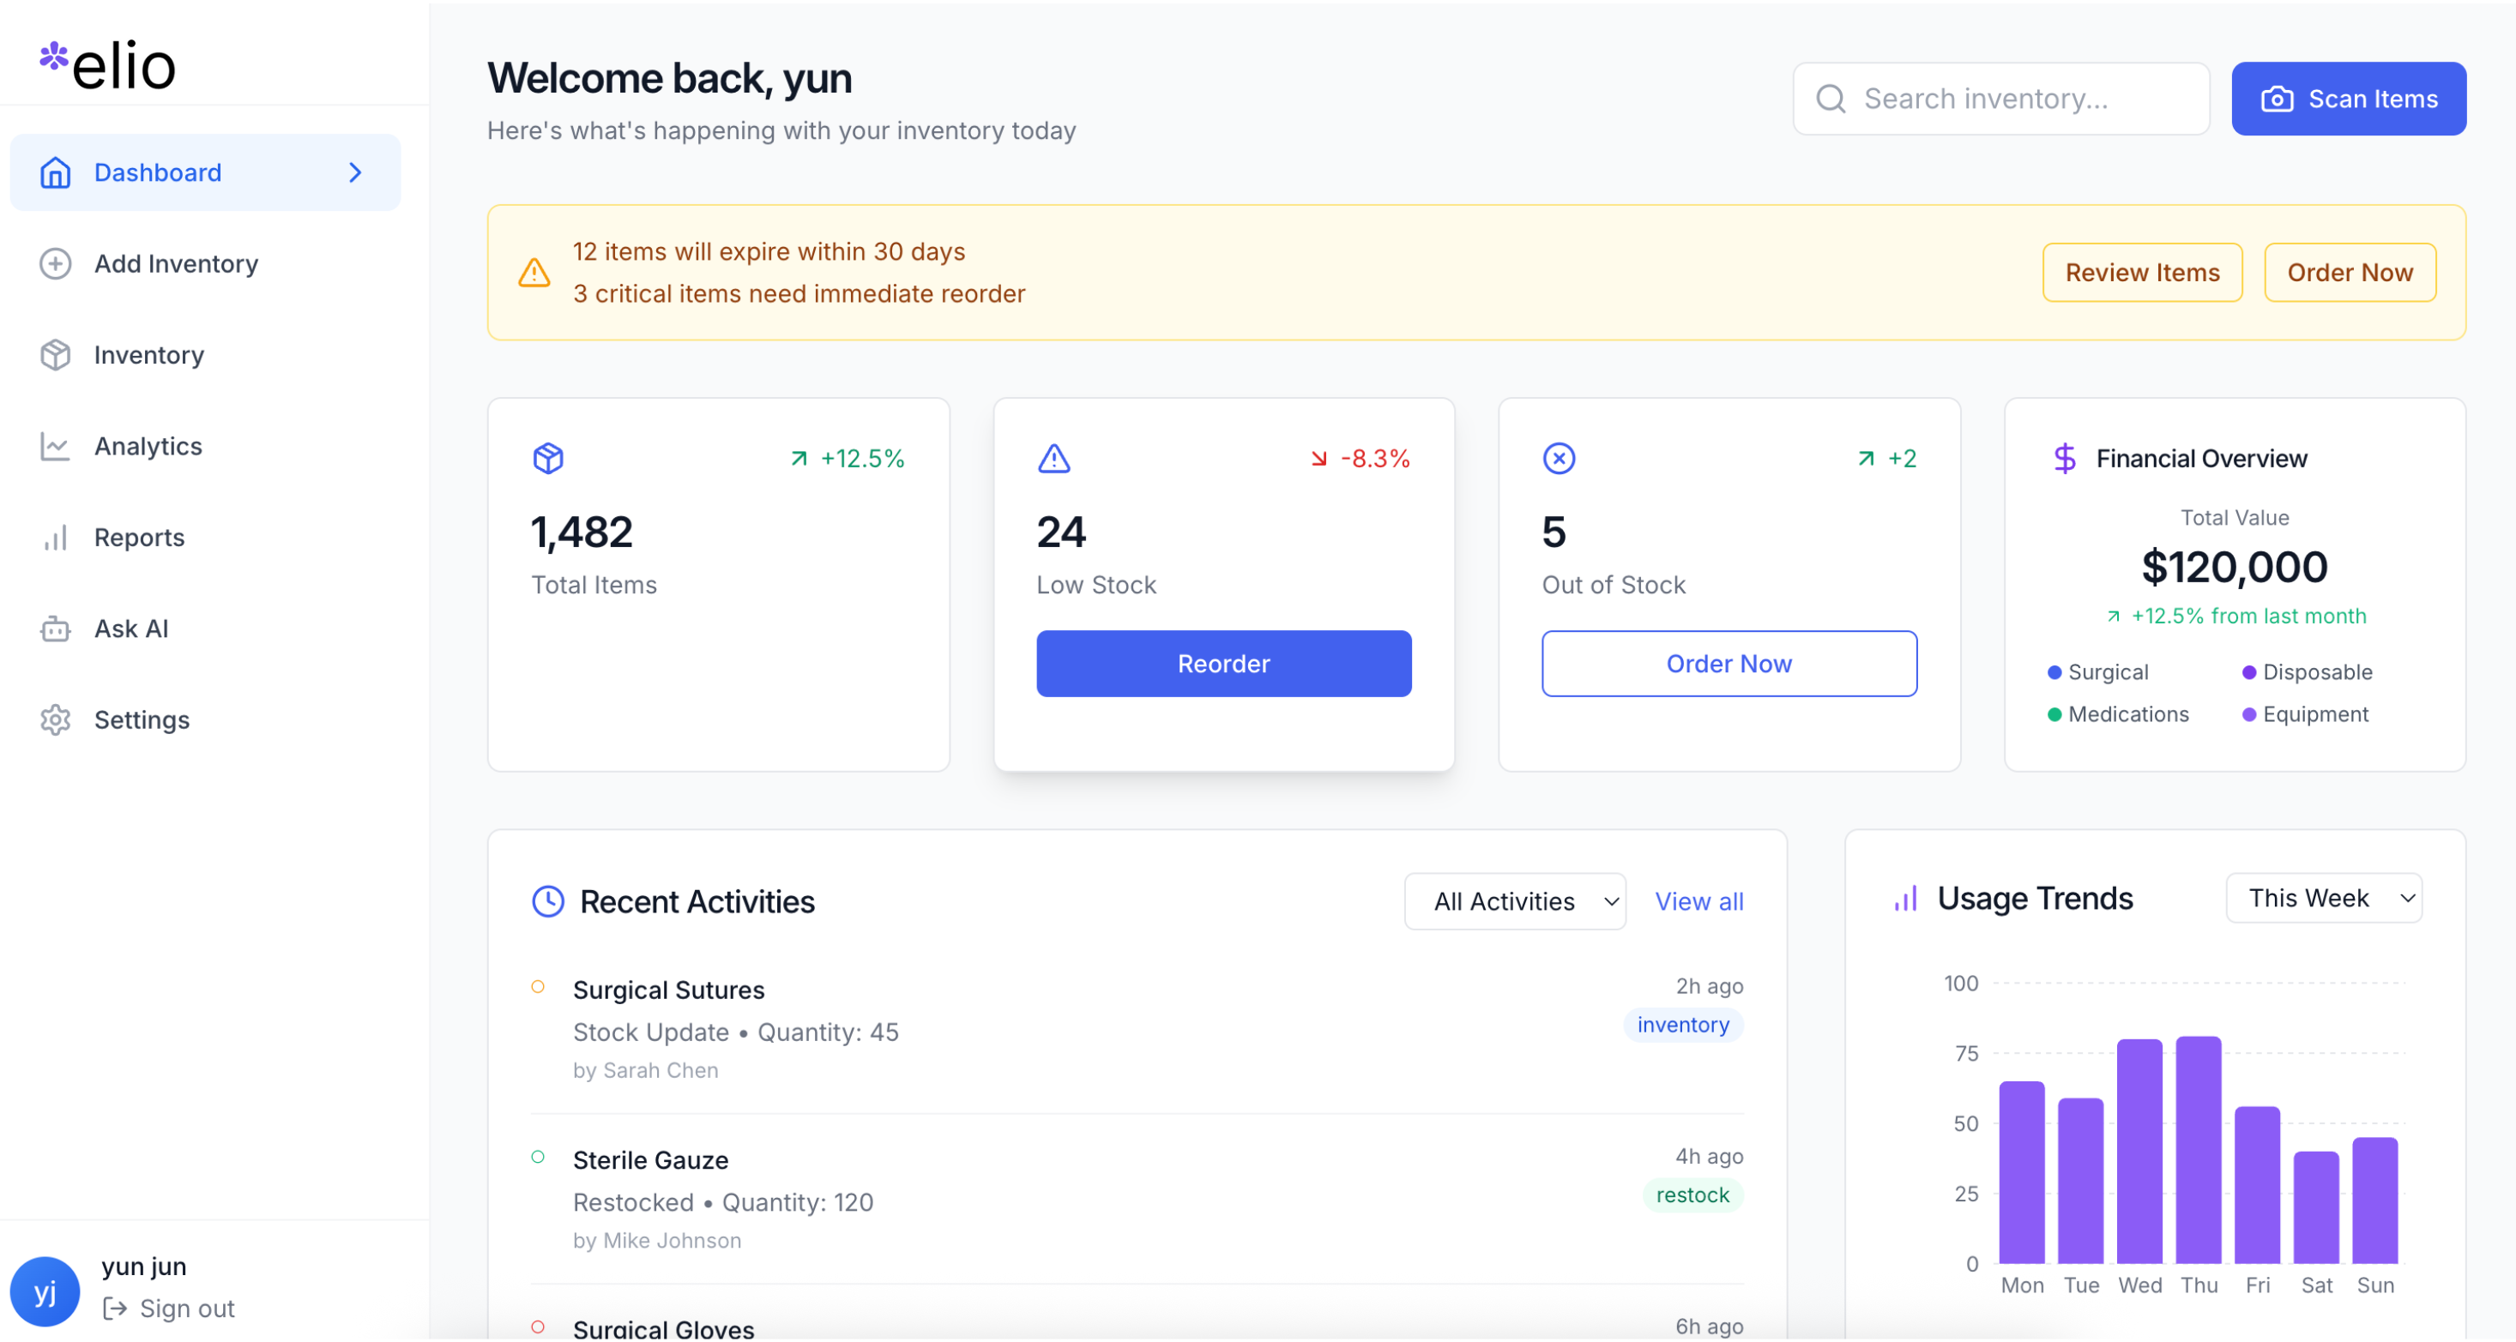Click the box icon on Total Items card

[x=549, y=459]
